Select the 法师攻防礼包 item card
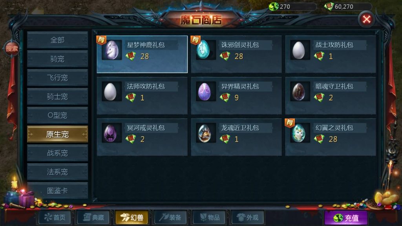The width and height of the screenshot is (402, 226). click(x=142, y=96)
